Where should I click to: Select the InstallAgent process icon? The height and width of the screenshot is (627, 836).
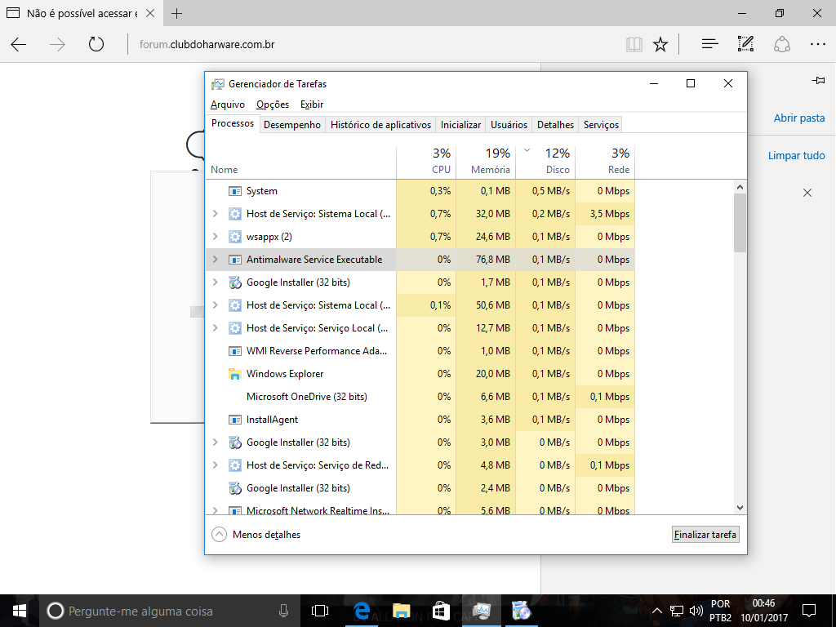point(234,420)
